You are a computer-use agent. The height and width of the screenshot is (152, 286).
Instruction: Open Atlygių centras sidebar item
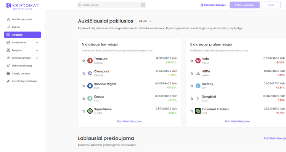pyautogui.click(x=22, y=73)
